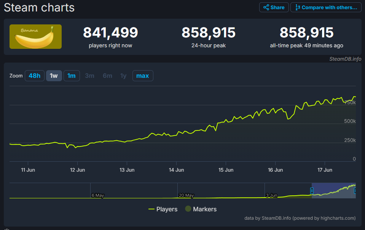Image resolution: width=365 pixels, height=230 pixels.
Task: Click the 12 Jun axis label
Action: (78, 170)
